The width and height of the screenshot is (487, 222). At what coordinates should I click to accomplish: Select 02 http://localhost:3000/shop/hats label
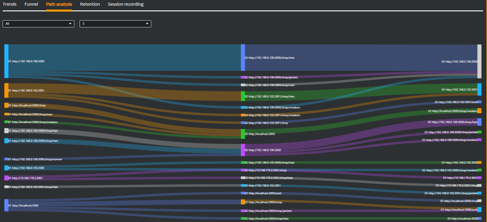[x=267, y=219]
